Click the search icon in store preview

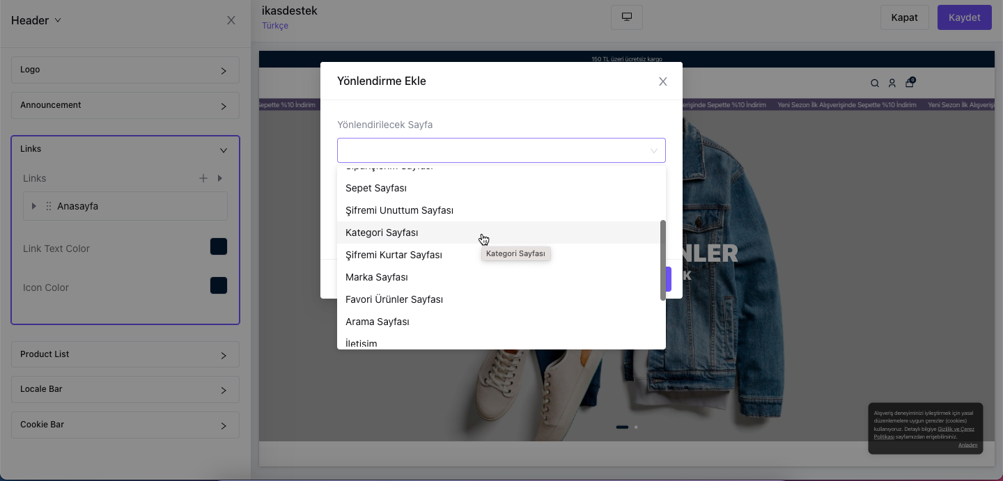click(x=875, y=84)
